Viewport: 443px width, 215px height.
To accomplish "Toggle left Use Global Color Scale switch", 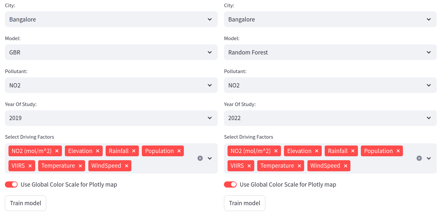I will point(11,185).
